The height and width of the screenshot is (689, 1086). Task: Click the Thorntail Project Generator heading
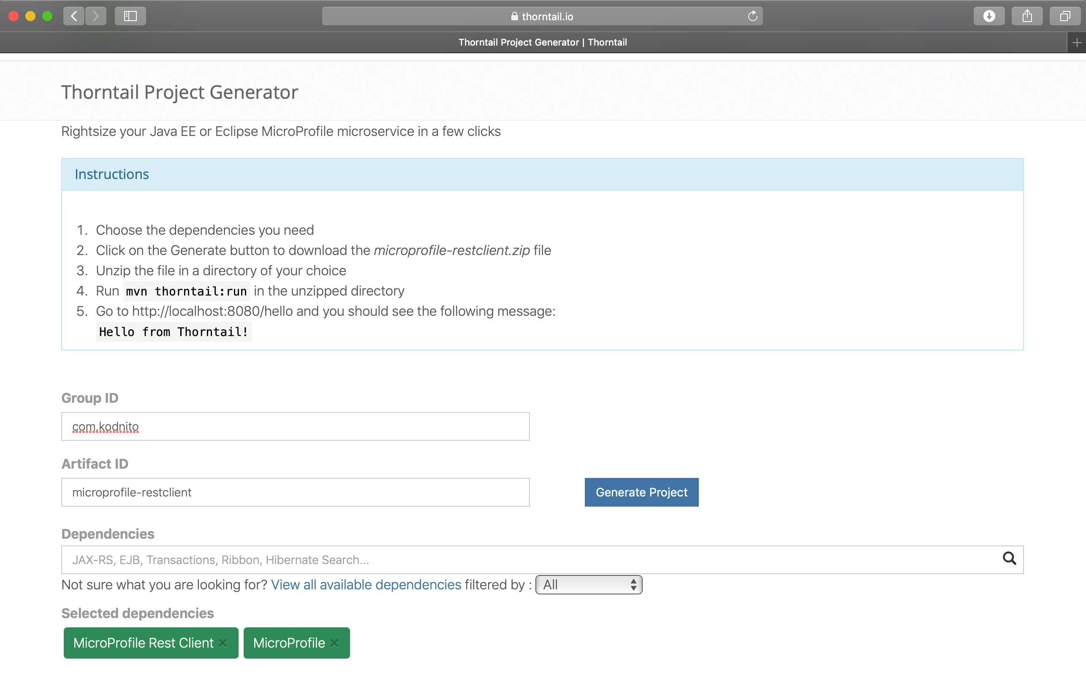[179, 92]
